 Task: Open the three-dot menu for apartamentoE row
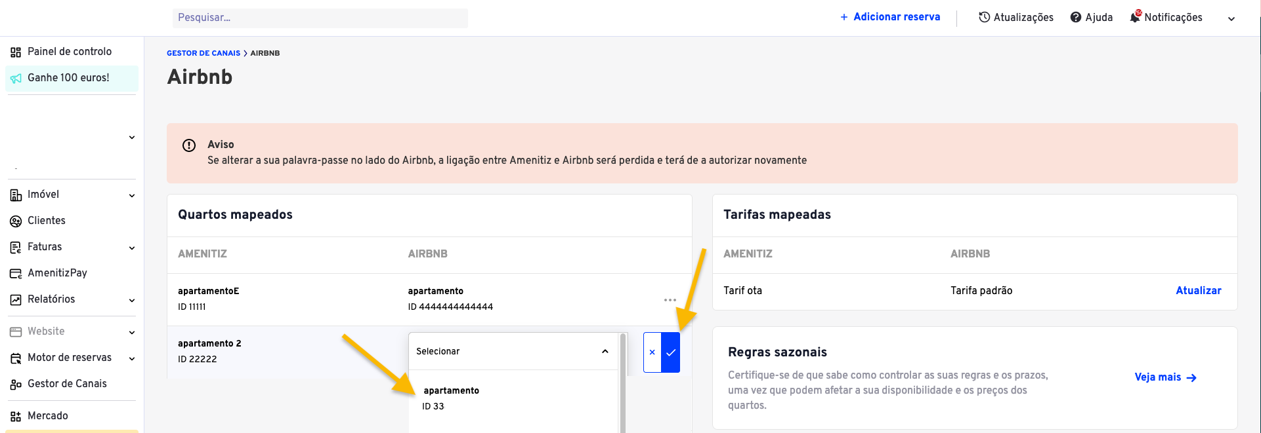670,300
